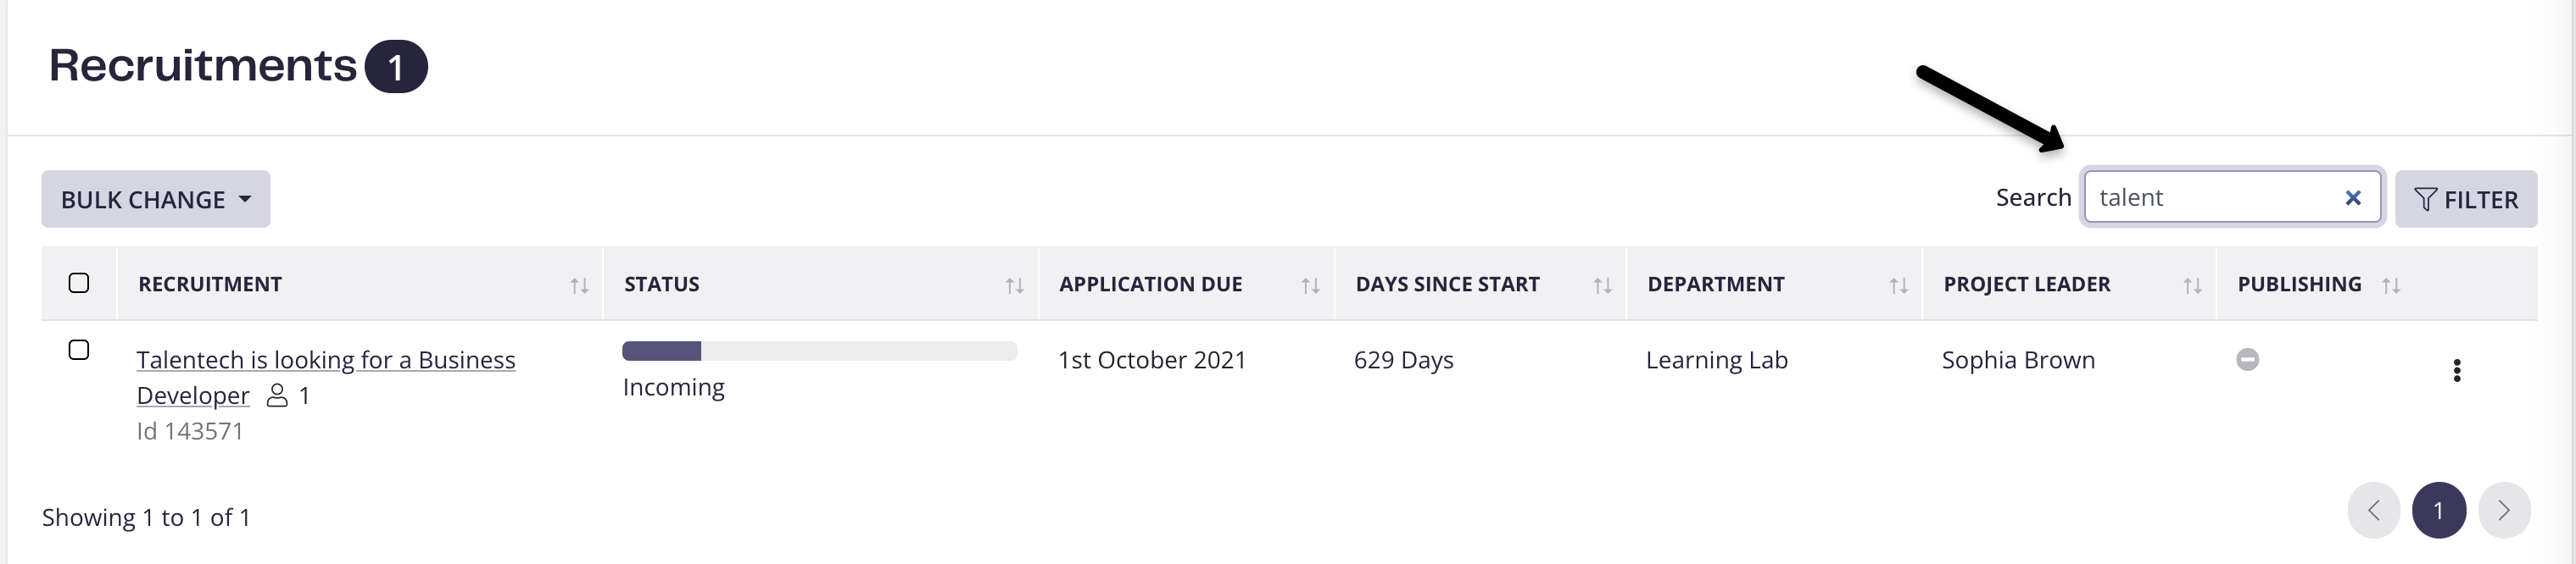Viewport: 2576px width, 564px height.
Task: Sort by Department column arrows
Action: [1898, 285]
